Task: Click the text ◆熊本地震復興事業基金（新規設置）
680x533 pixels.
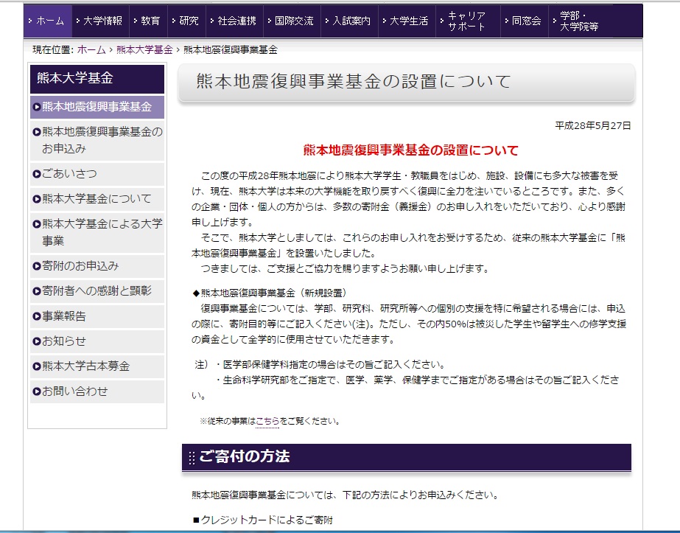Action: (x=269, y=293)
